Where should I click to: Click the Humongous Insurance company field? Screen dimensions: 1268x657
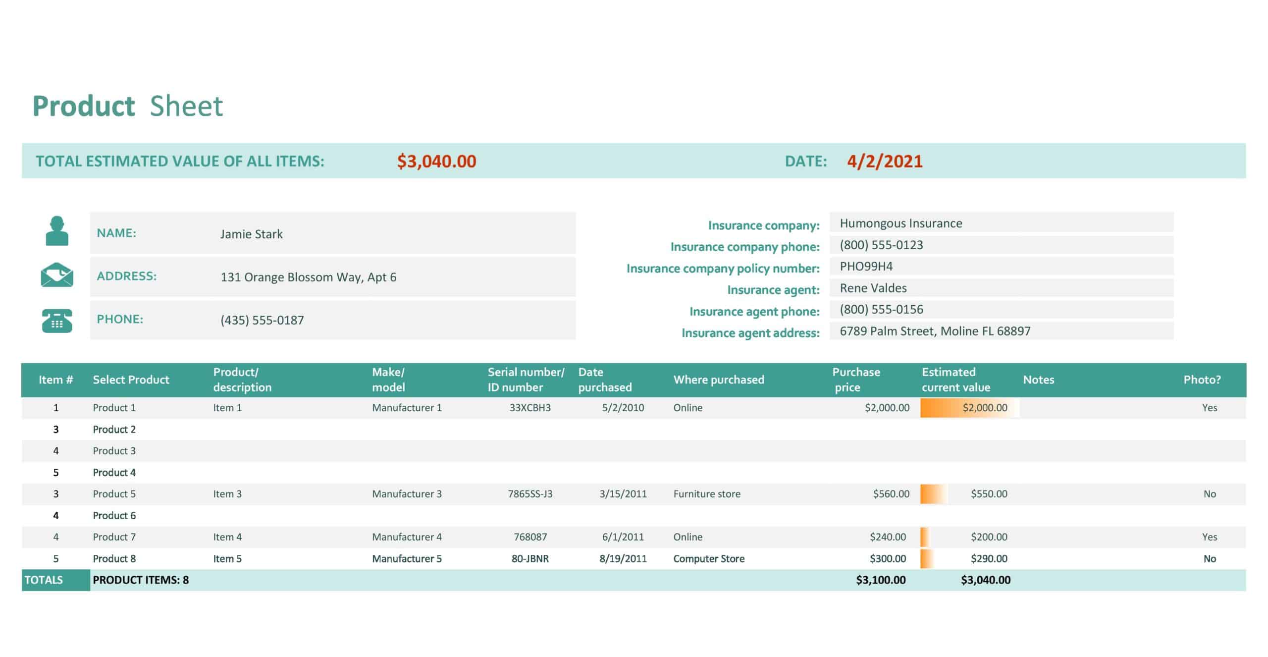(900, 223)
